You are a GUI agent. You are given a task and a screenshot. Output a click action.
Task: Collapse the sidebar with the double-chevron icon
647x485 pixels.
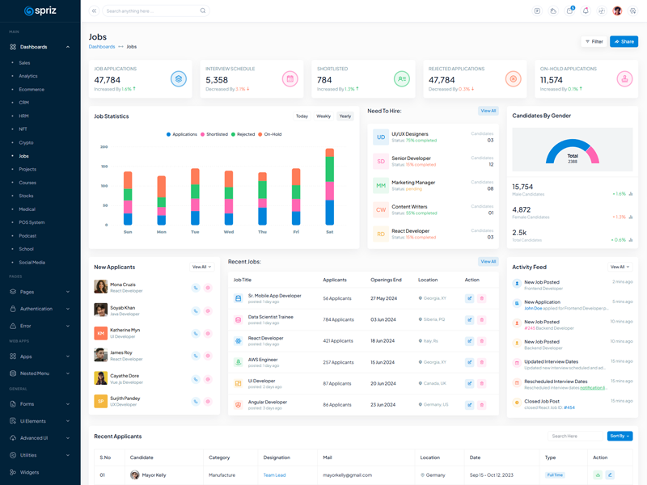[x=94, y=11]
